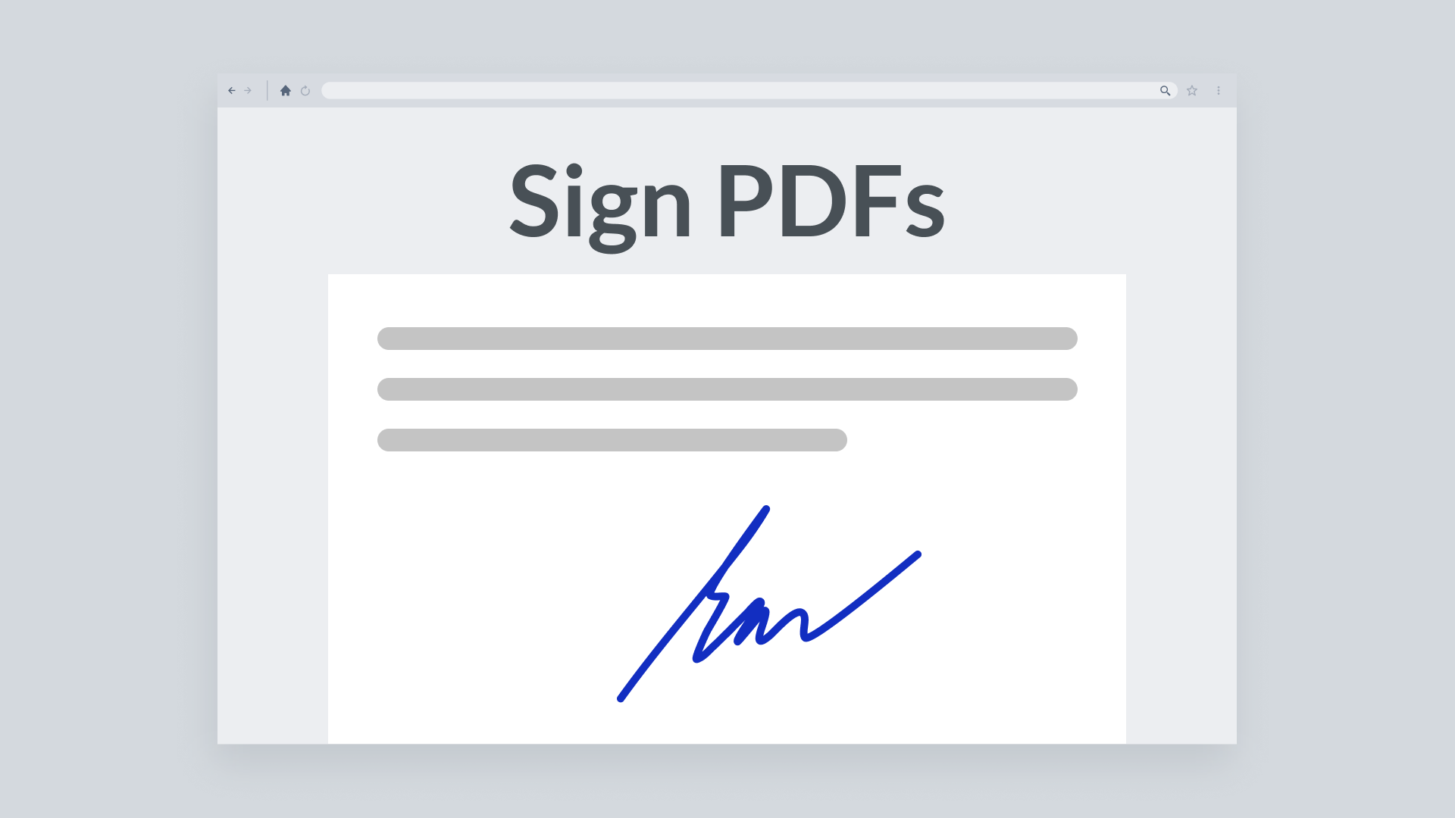Click the home page icon
Screen dimensions: 1455x818
pos(286,91)
